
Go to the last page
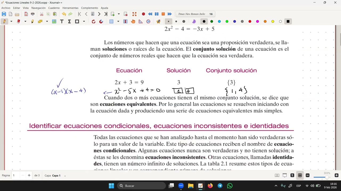click(x=106, y=14)
